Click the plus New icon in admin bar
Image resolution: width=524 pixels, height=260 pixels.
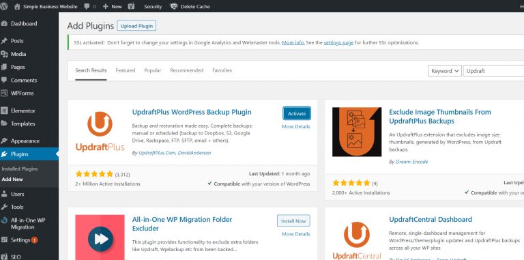(106, 6)
